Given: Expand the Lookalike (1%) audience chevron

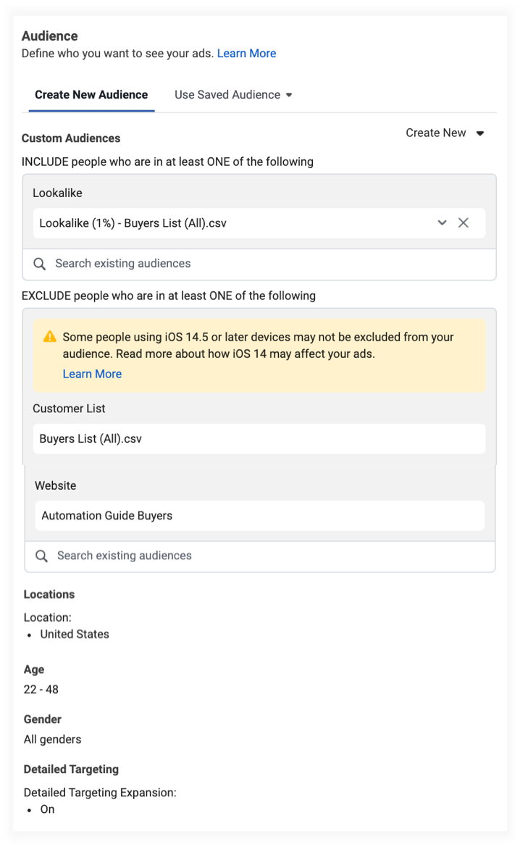Looking at the screenshot, I should tap(442, 223).
